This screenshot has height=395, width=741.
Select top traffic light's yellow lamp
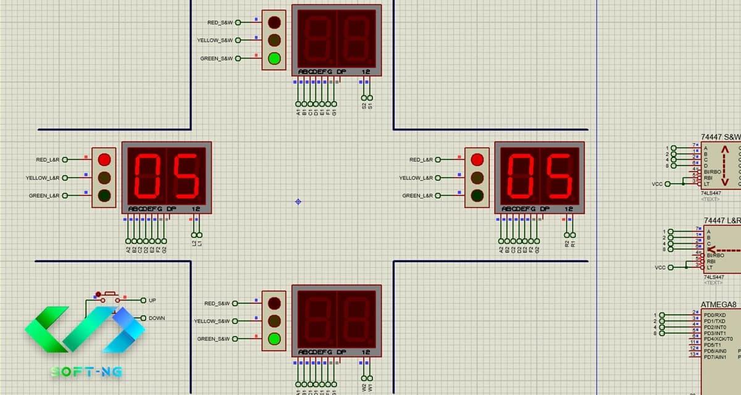click(x=274, y=41)
